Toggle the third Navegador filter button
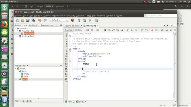This screenshot has height=107, width=191. tap(31, 101)
